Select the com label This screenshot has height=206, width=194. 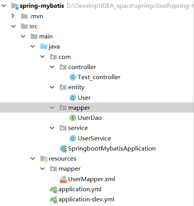pos(65,57)
